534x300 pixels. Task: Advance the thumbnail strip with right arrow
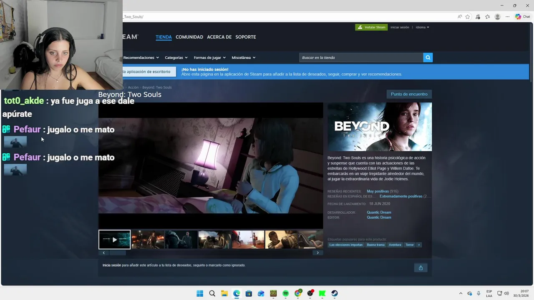coord(318,252)
